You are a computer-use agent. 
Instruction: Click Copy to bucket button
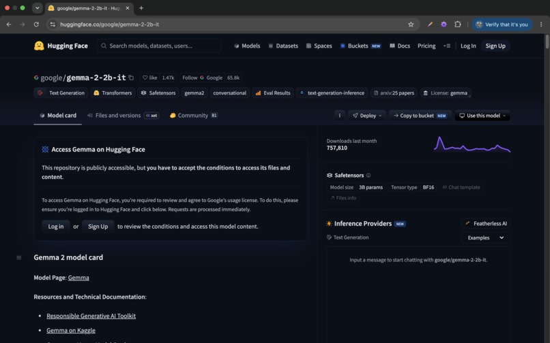coord(420,116)
